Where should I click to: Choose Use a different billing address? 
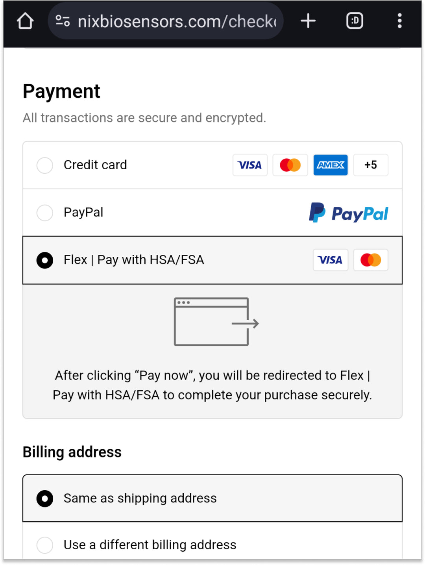45,545
